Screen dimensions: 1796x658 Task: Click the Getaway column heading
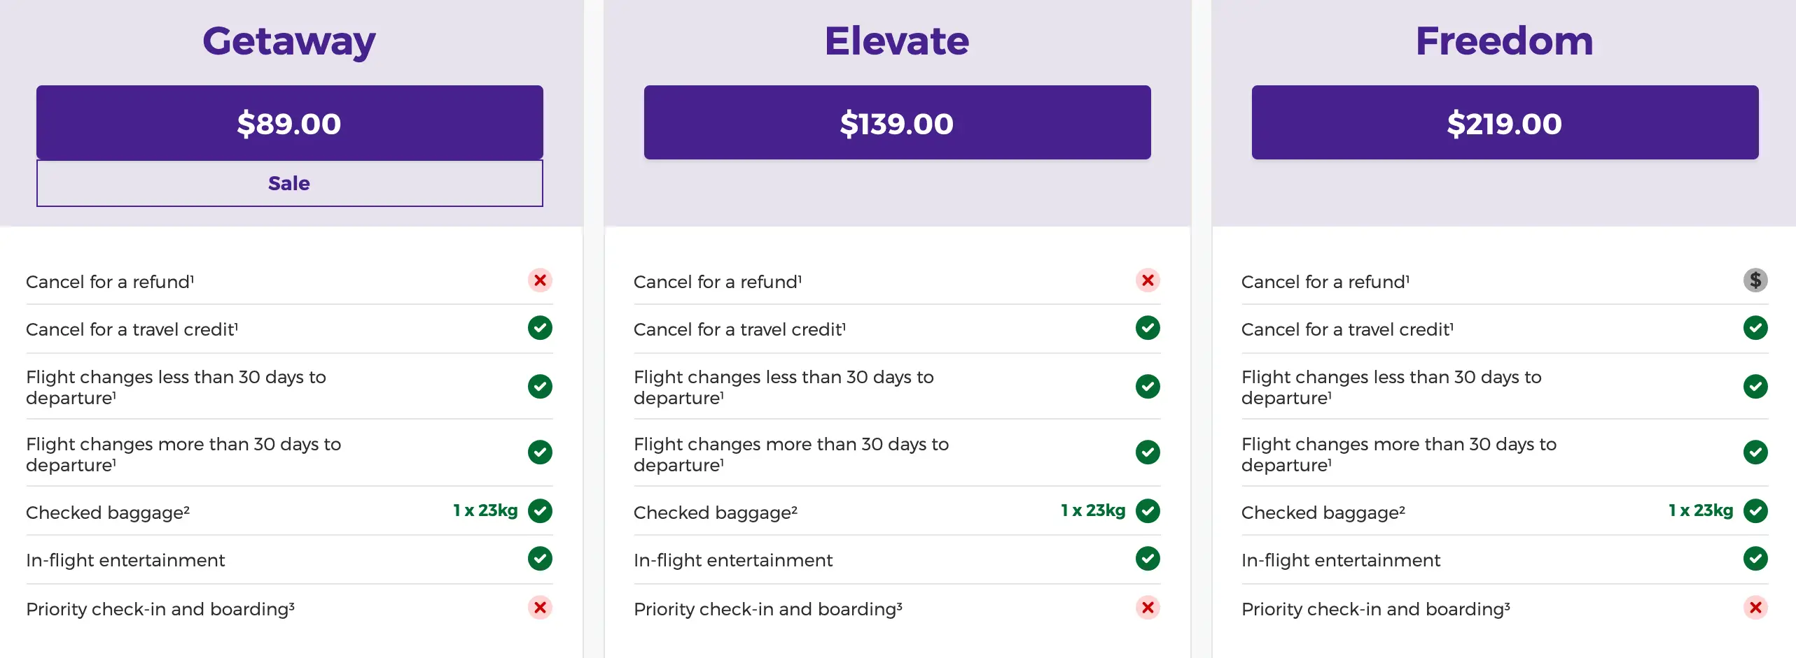[289, 41]
